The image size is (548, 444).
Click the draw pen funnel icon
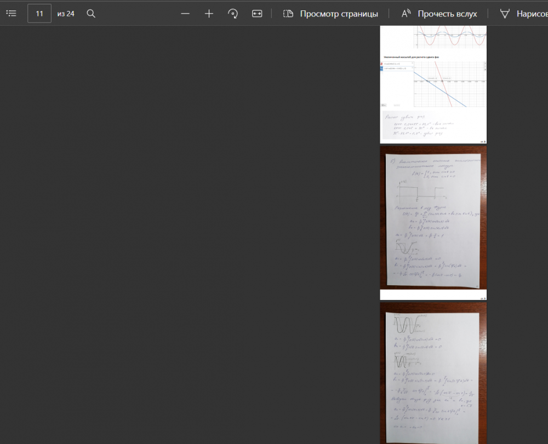tap(505, 14)
